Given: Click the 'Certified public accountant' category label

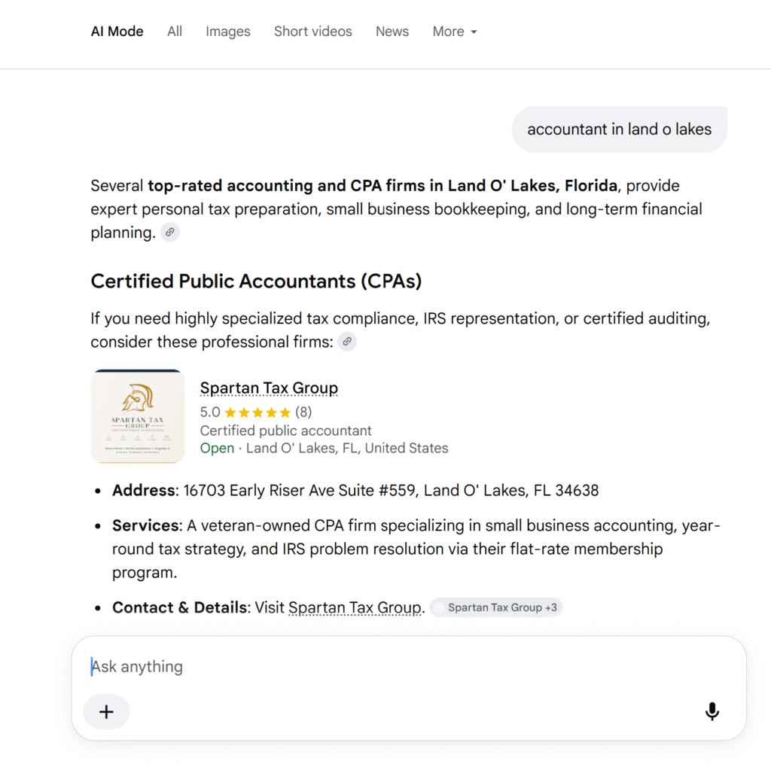Looking at the screenshot, I should click(285, 431).
